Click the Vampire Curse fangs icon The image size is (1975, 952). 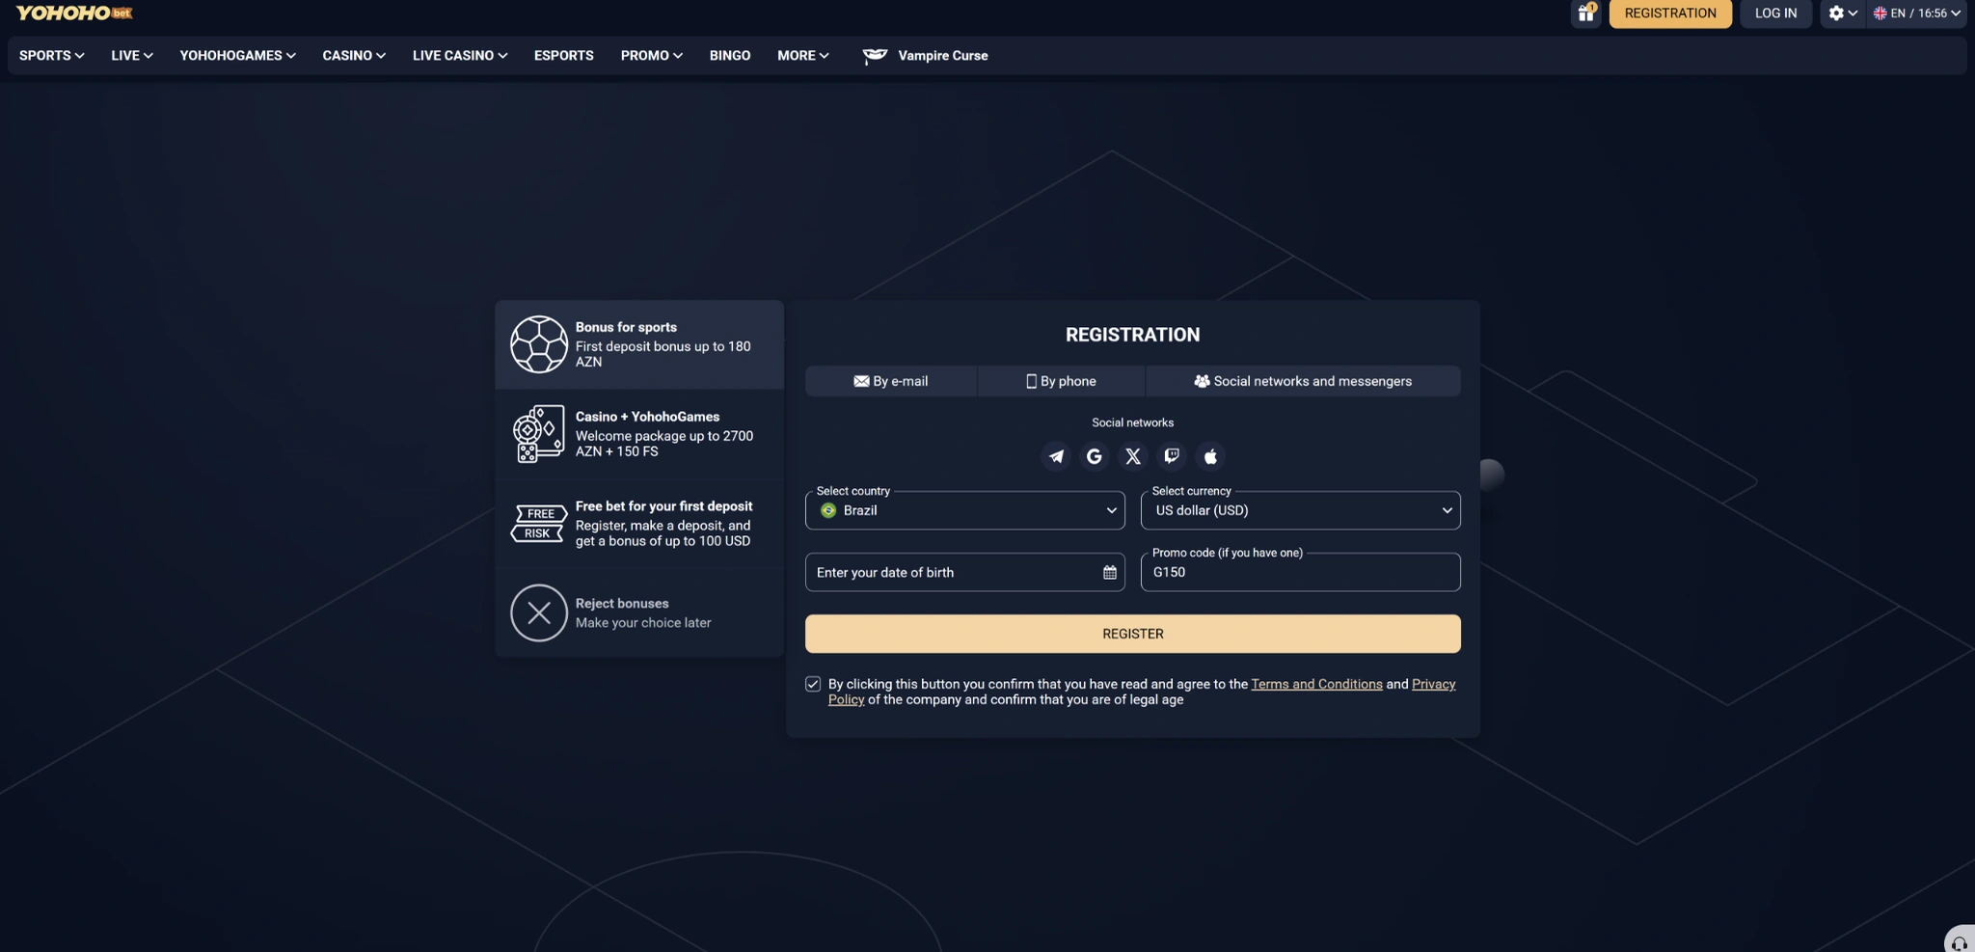875,56
